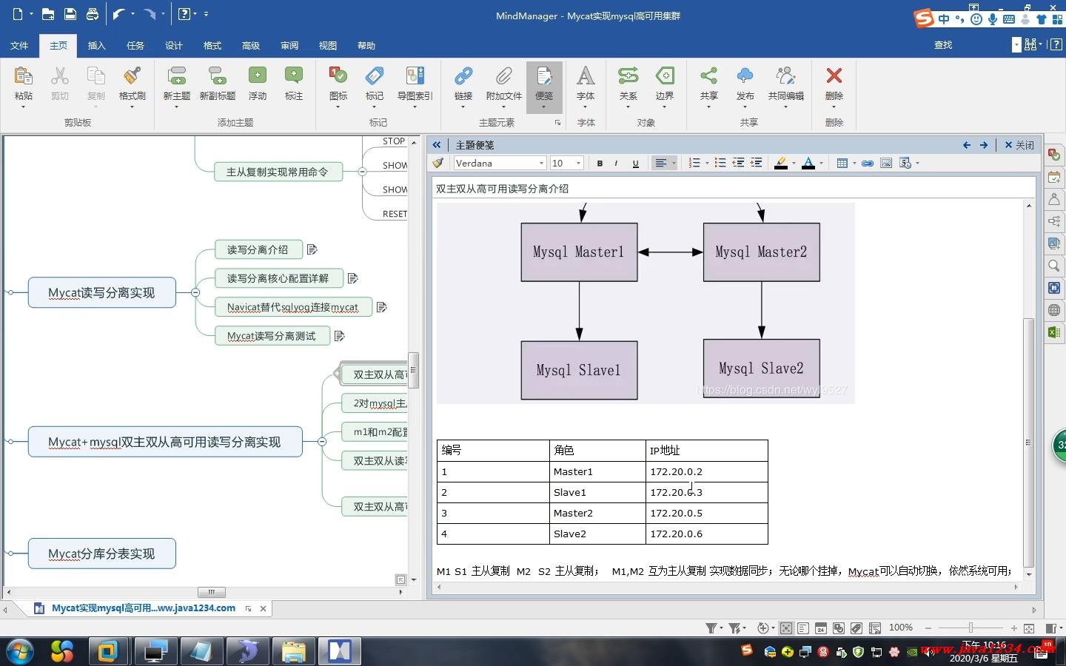The width and height of the screenshot is (1066, 666).
Task: Close the topic notes pane (关闭)
Action: [1019, 145]
